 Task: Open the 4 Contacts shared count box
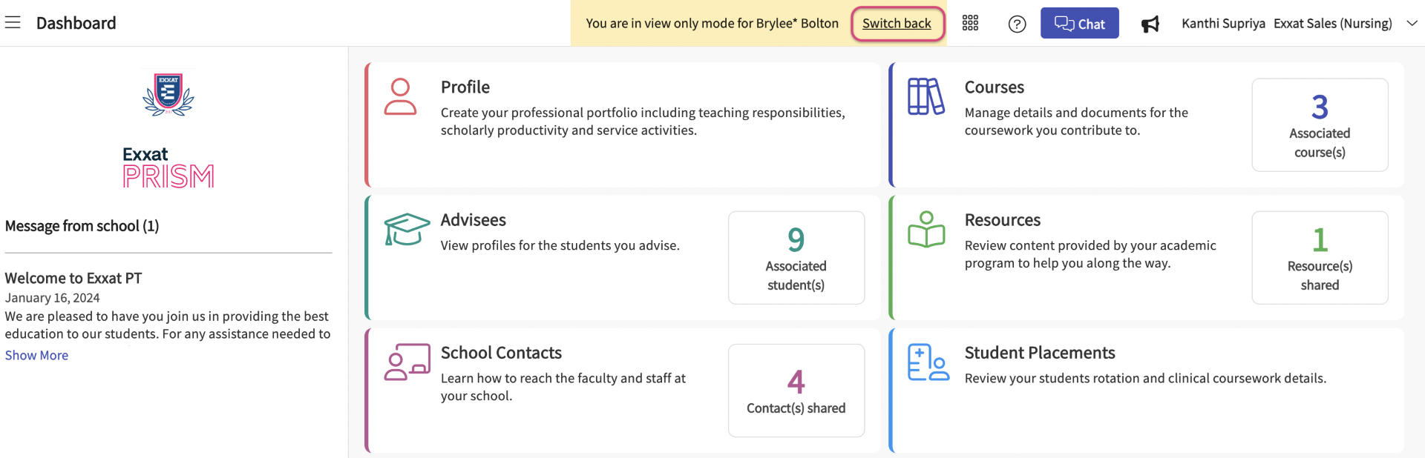tap(796, 391)
